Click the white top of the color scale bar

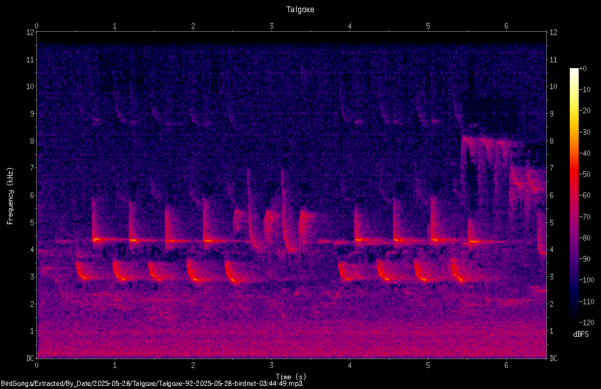click(x=574, y=71)
